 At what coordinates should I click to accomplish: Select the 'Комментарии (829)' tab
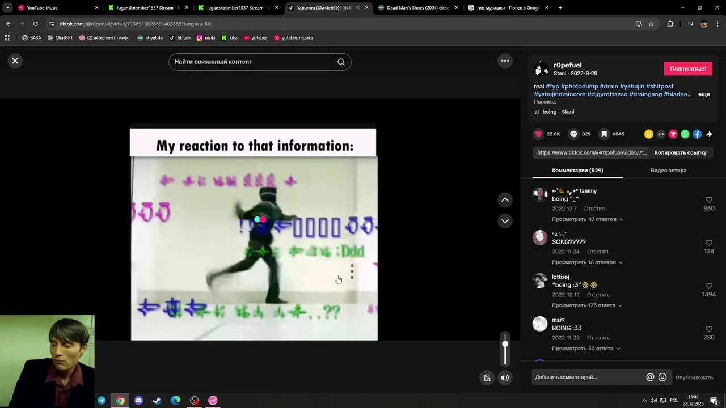tap(577, 170)
